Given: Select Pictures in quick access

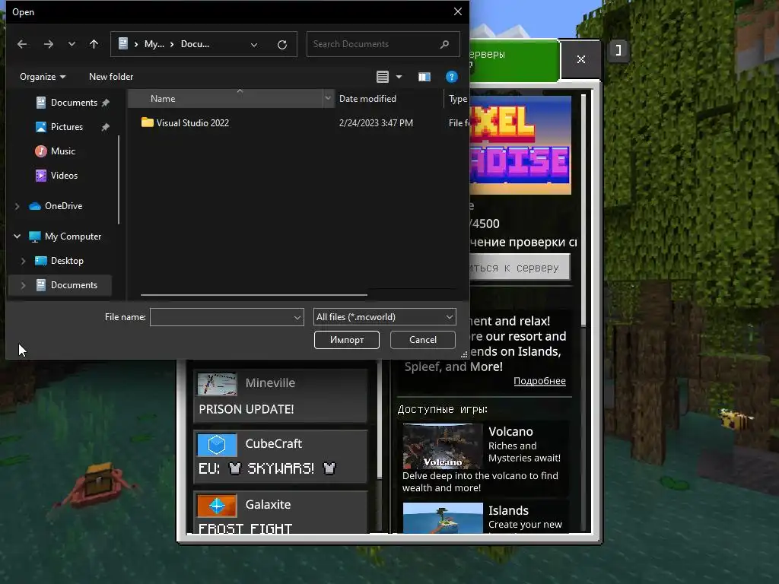Looking at the screenshot, I should (66, 127).
